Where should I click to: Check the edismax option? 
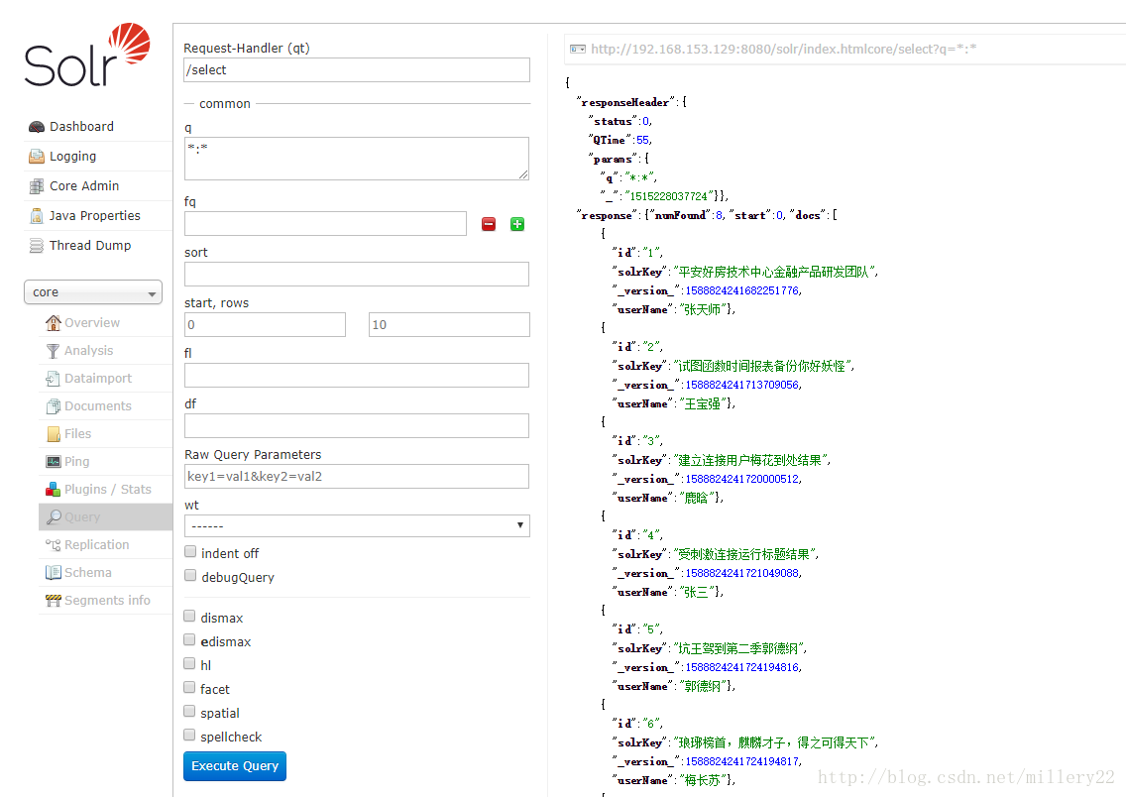189,639
